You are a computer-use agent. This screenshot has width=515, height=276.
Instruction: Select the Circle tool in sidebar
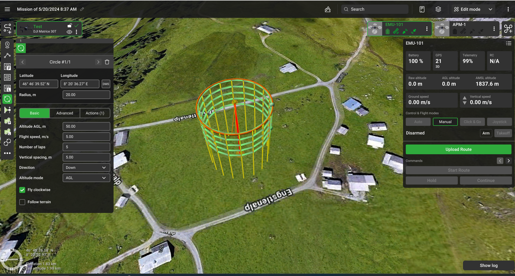point(7,99)
